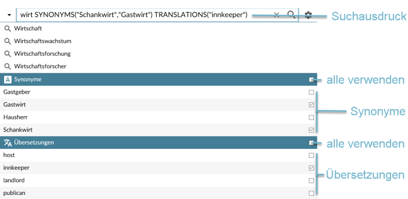The height and width of the screenshot is (199, 408).
Task: Choose the Wirtschaftsforschung suggestion
Action: [x=42, y=54]
